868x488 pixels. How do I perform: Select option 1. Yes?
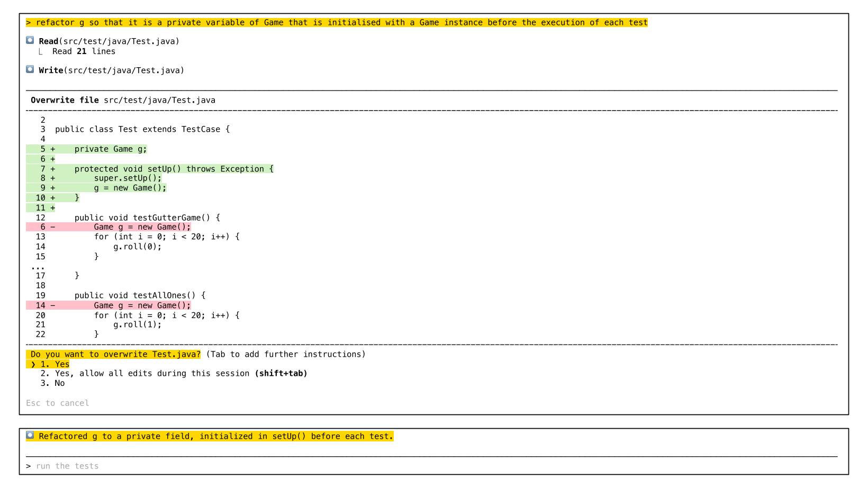(x=55, y=365)
